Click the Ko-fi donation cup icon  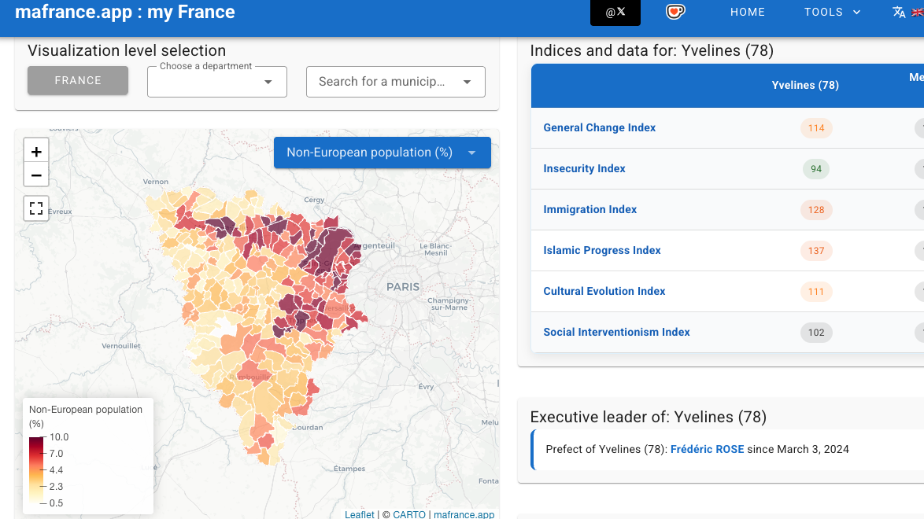(675, 12)
